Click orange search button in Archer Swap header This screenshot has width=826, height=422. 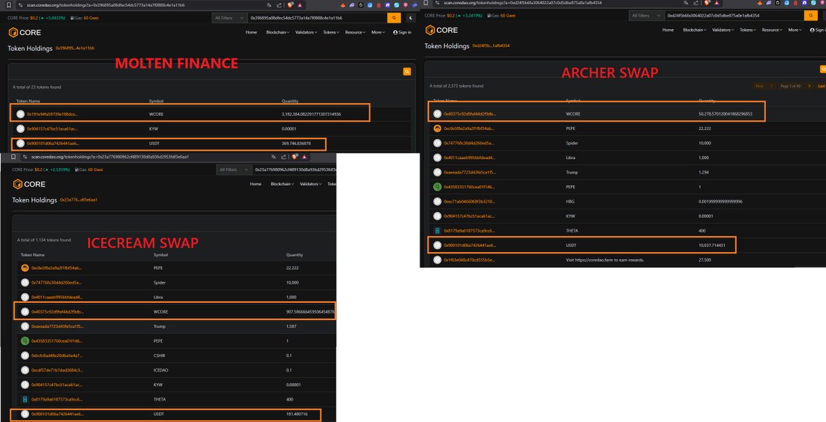811,16
